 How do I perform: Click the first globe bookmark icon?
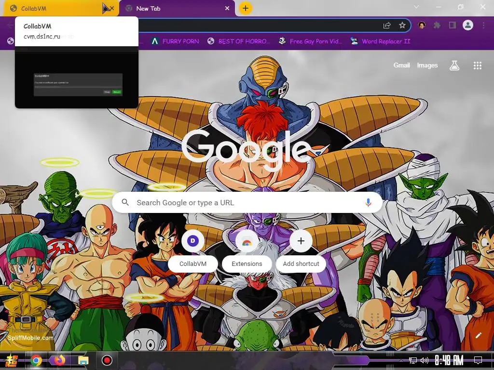tap(11, 41)
